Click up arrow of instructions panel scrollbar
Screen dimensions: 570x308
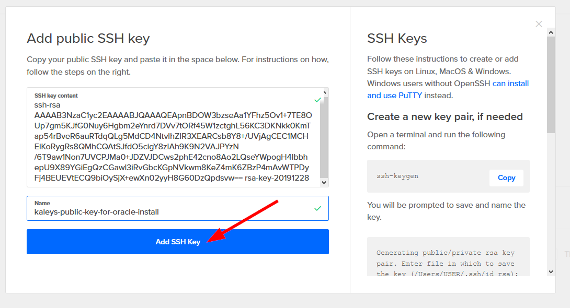point(551,32)
